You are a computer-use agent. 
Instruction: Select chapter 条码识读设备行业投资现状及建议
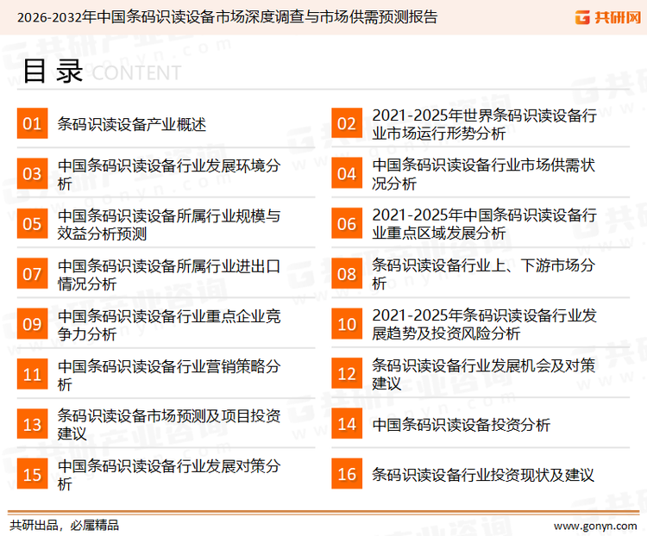point(483,475)
